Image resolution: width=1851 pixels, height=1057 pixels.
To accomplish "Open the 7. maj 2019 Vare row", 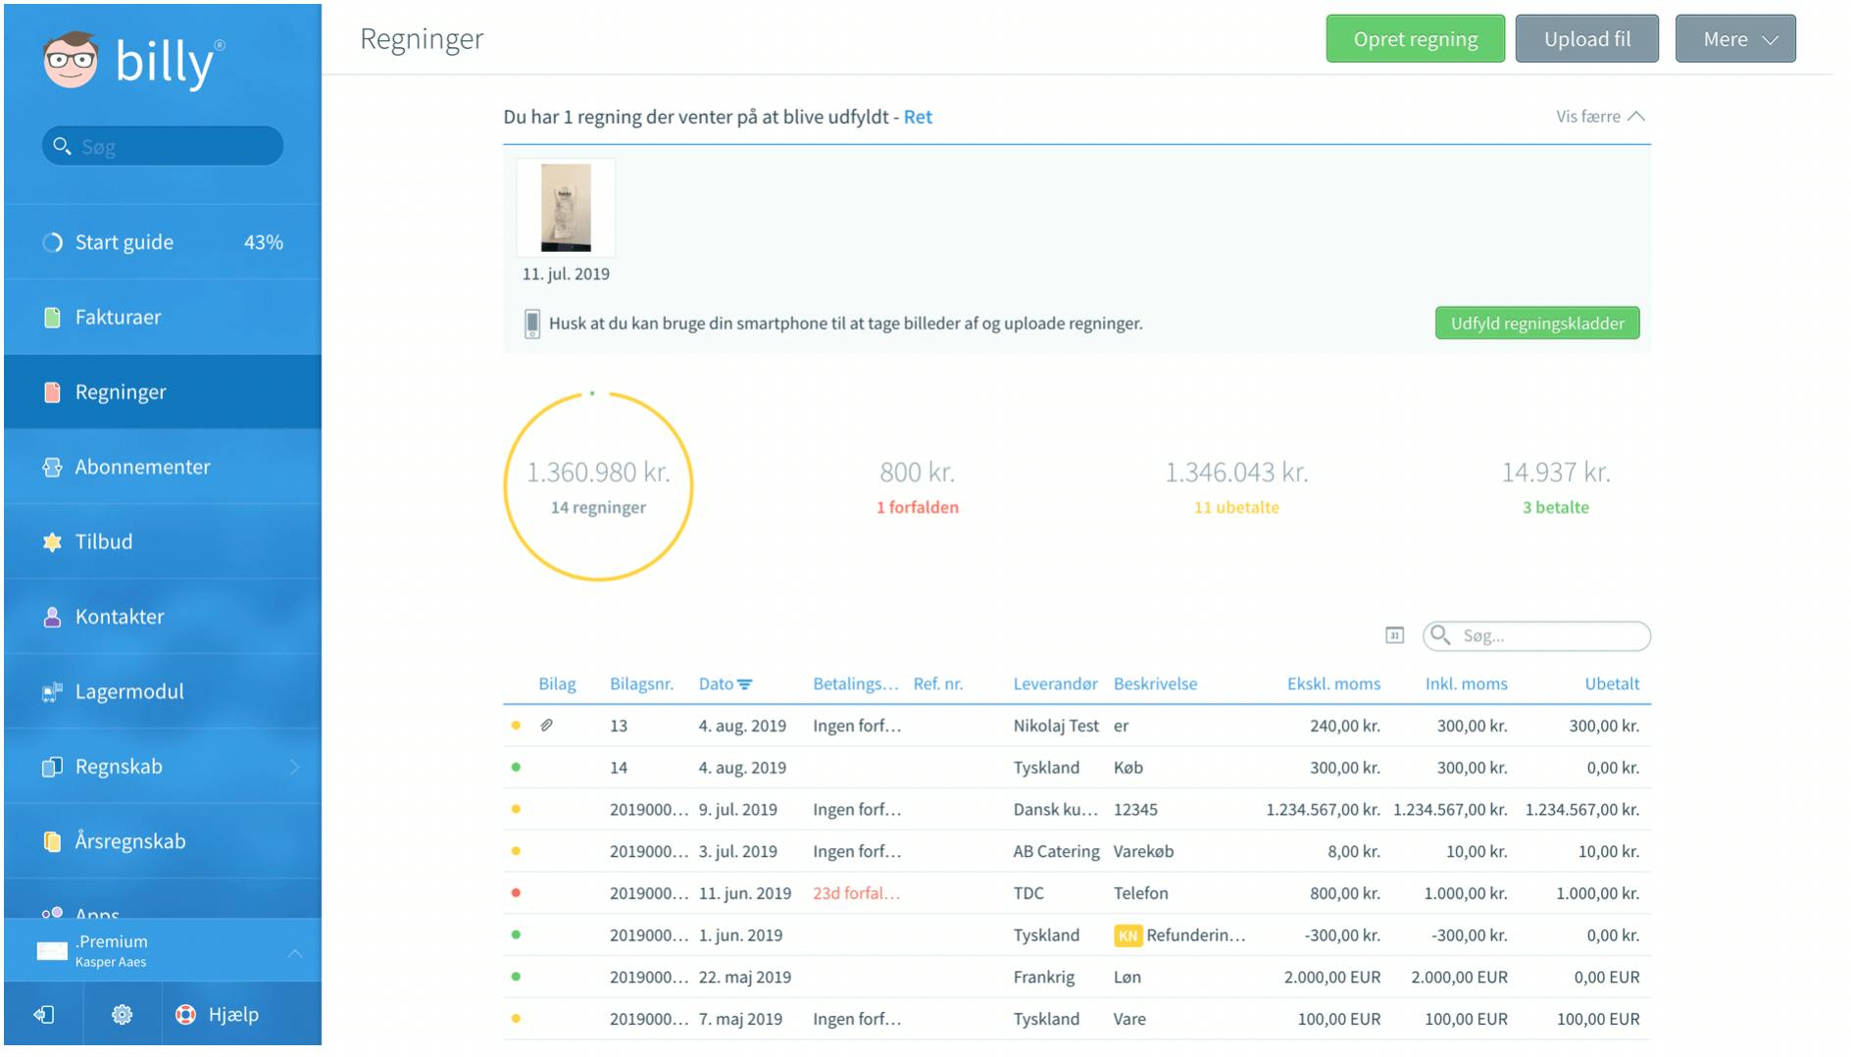I will tap(1076, 1019).
